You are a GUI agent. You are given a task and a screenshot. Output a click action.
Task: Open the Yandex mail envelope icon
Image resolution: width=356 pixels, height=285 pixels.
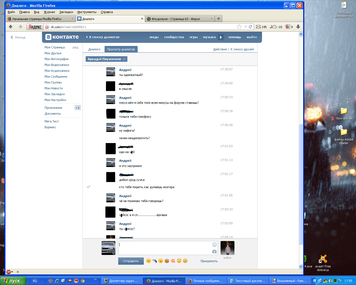(258, 27)
